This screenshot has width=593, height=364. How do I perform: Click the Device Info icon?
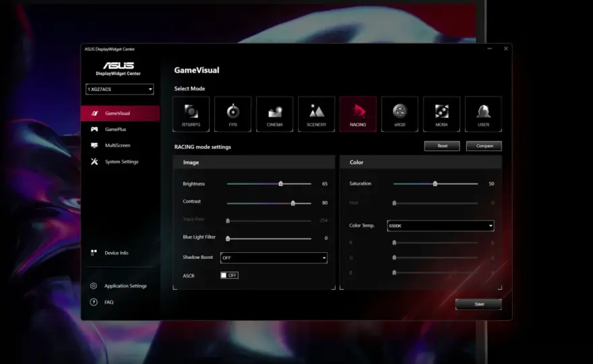pos(94,252)
